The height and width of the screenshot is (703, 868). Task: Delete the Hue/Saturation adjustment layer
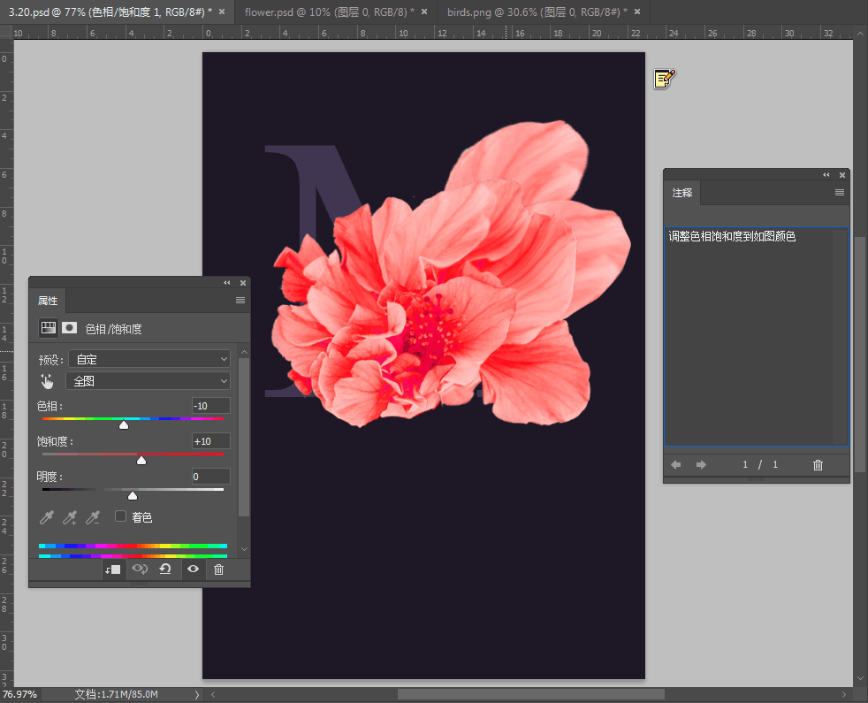219,570
